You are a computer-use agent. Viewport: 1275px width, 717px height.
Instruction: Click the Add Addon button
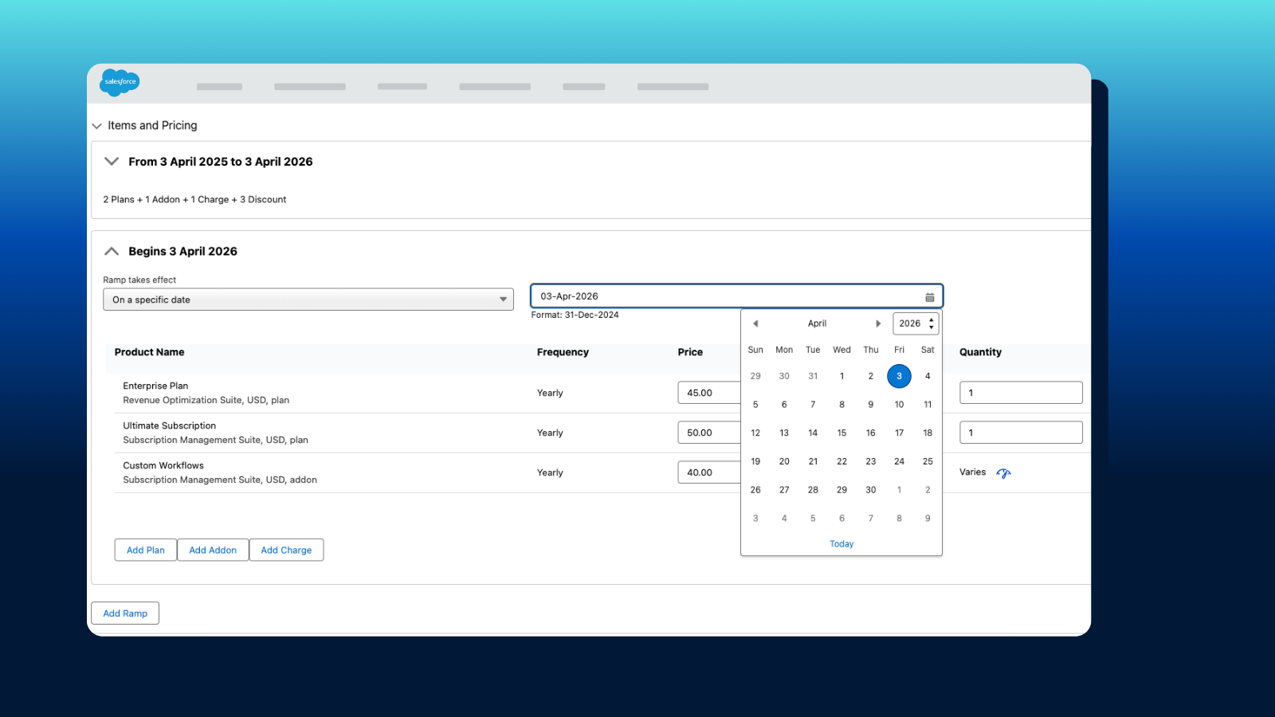[213, 550]
